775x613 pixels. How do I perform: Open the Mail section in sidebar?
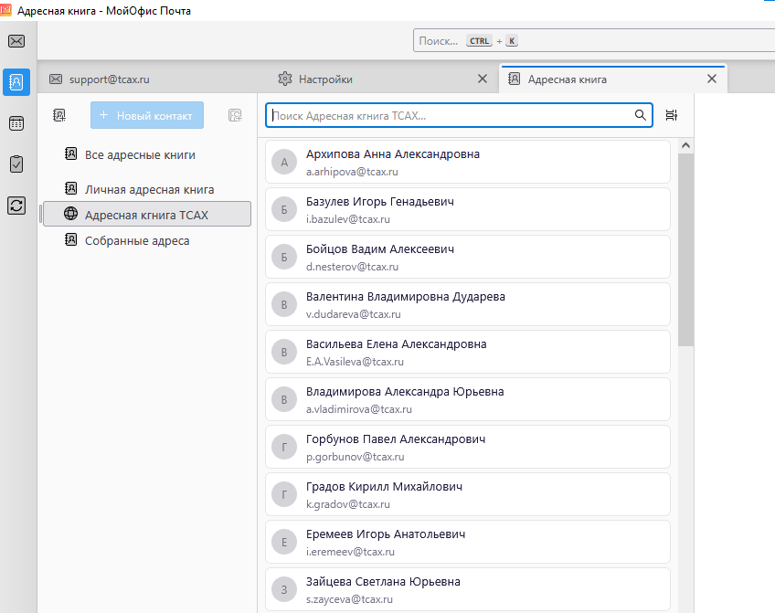(x=16, y=41)
